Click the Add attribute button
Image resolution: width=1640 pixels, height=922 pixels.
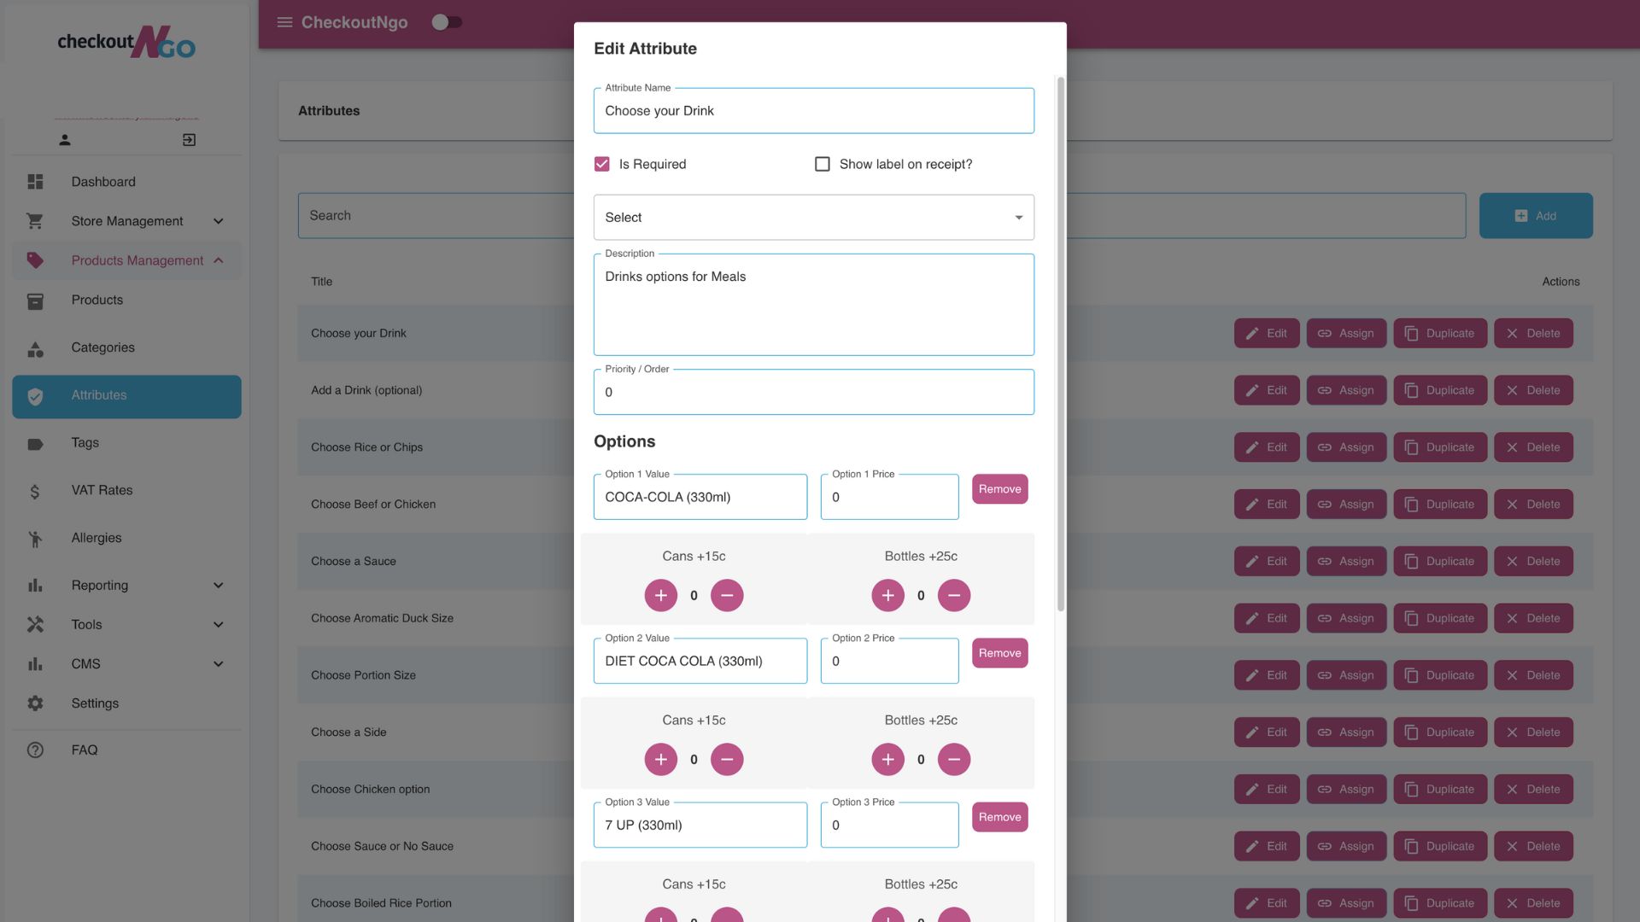coord(1535,216)
